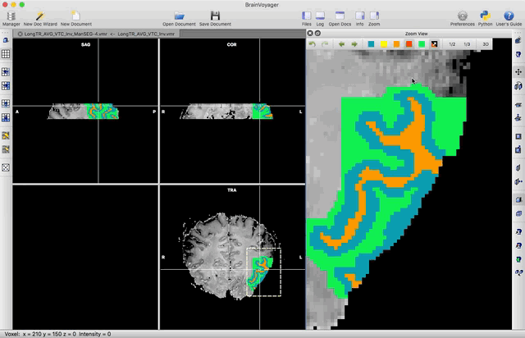Open the Python console icon
525x338 pixels.
tap(486, 16)
